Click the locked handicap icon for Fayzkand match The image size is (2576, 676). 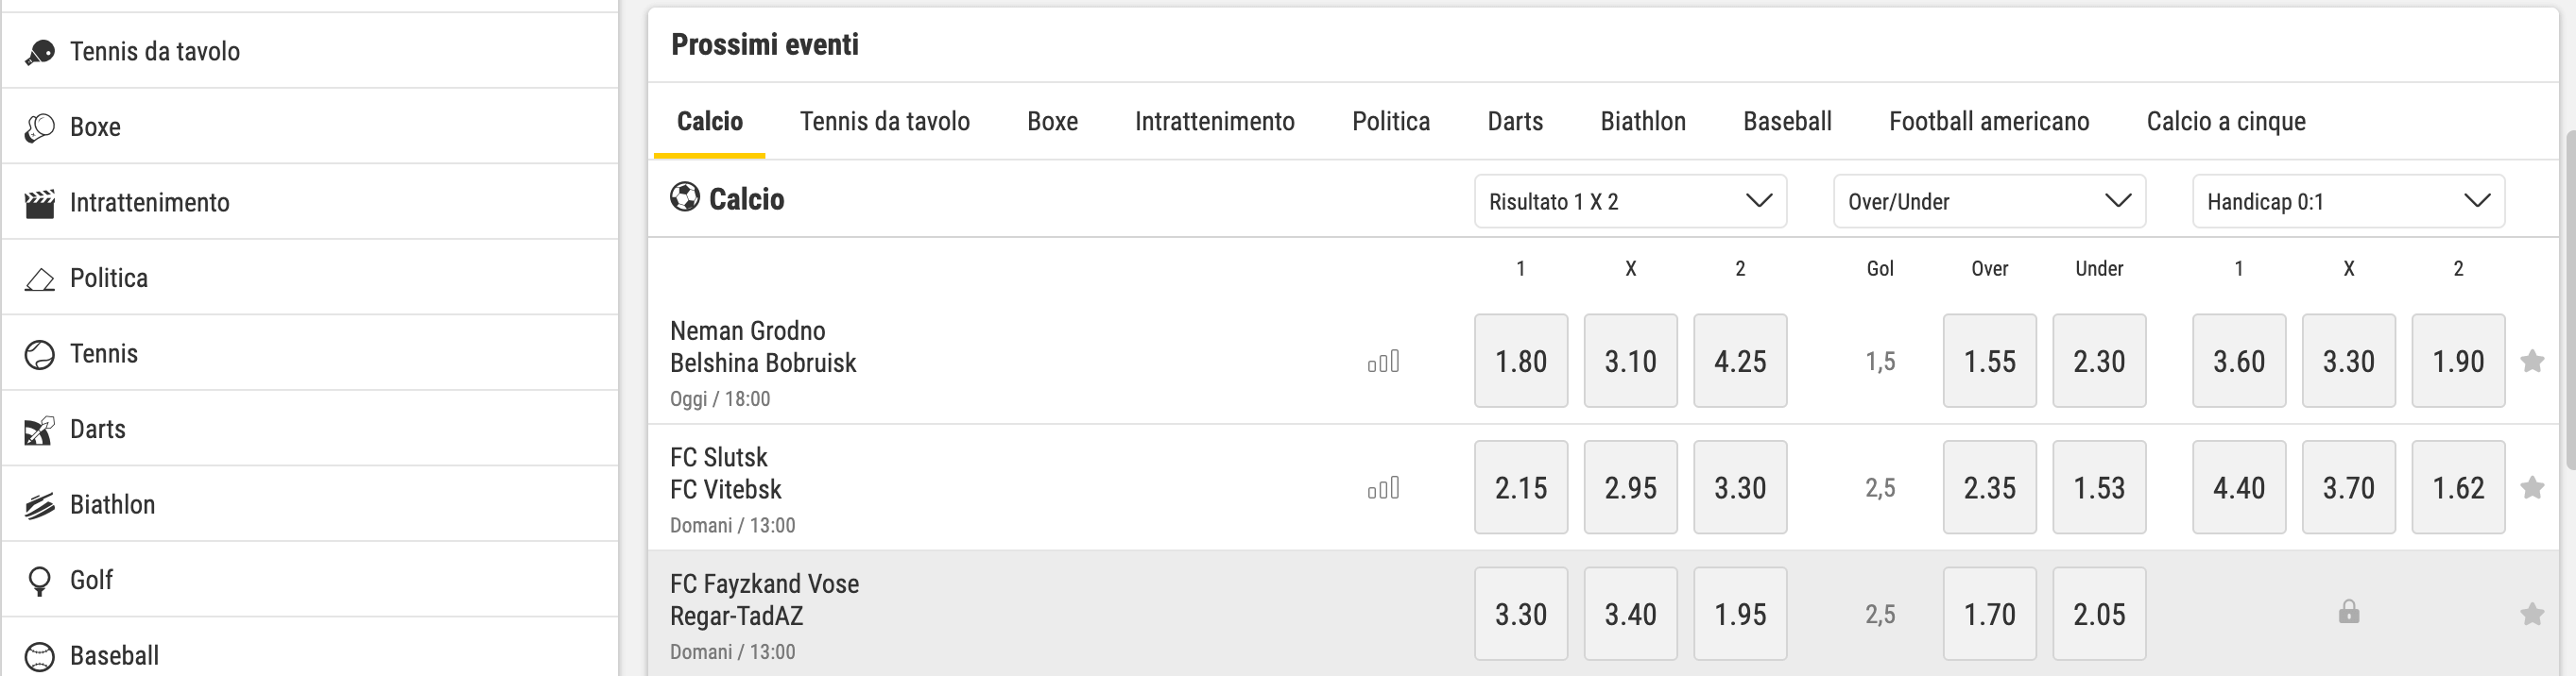2349,611
